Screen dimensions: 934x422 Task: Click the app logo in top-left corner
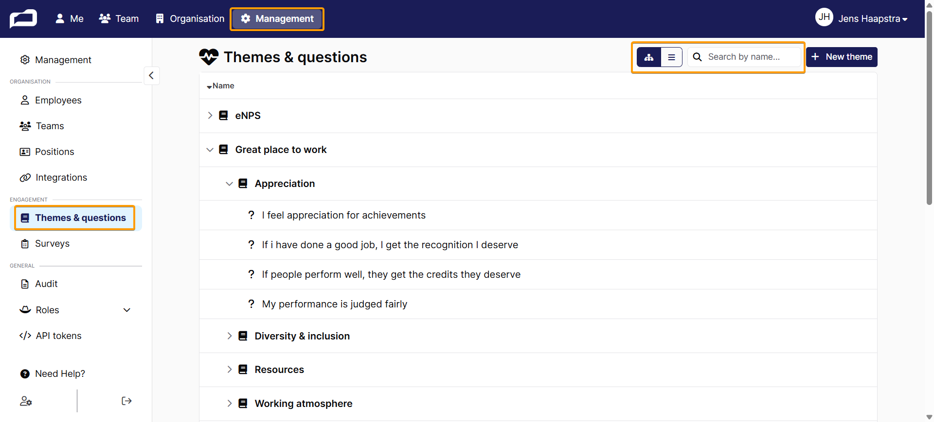[23, 19]
